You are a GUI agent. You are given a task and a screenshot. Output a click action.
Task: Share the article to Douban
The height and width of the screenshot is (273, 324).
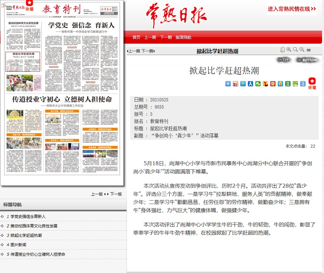pyautogui.click(x=288, y=84)
